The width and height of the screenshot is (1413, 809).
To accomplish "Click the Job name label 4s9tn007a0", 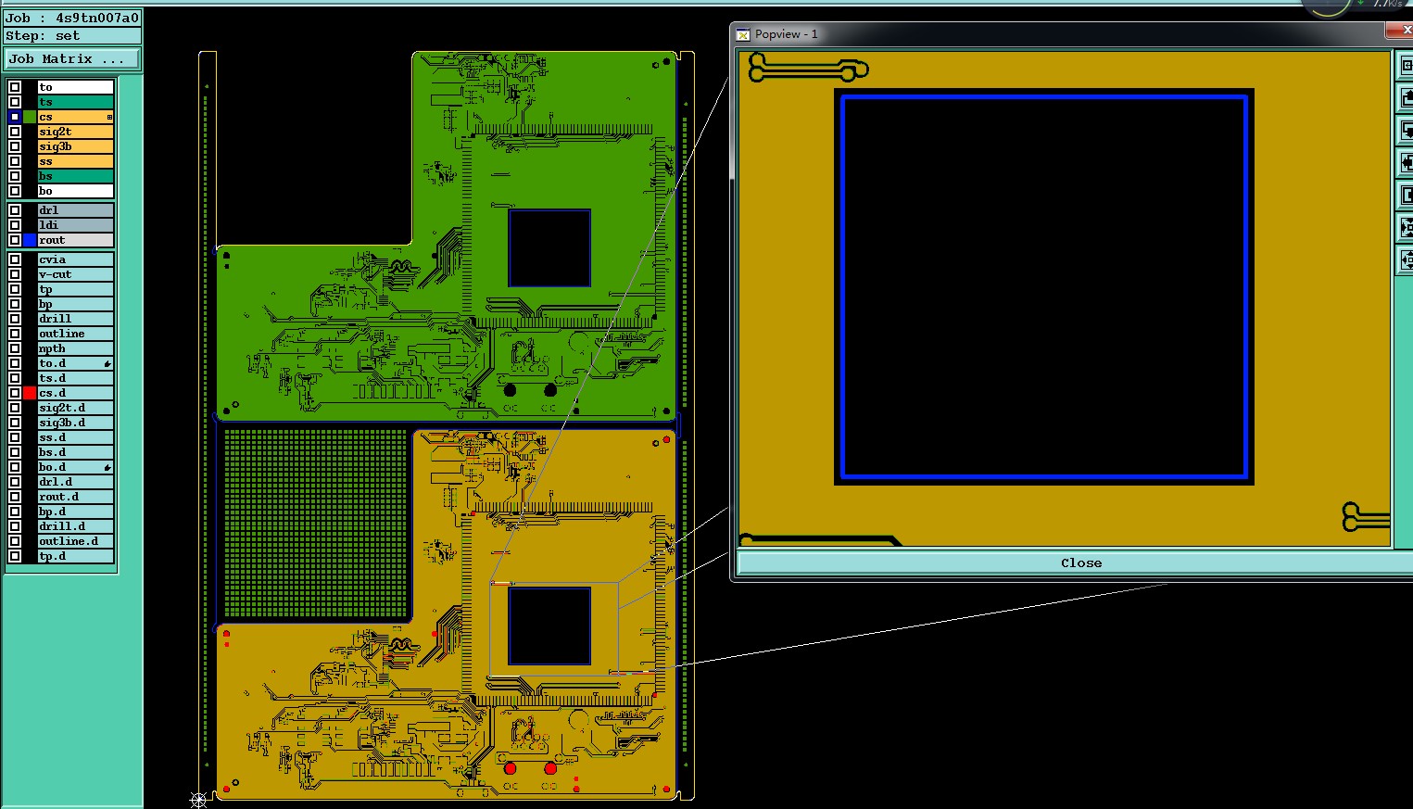I will [x=72, y=18].
